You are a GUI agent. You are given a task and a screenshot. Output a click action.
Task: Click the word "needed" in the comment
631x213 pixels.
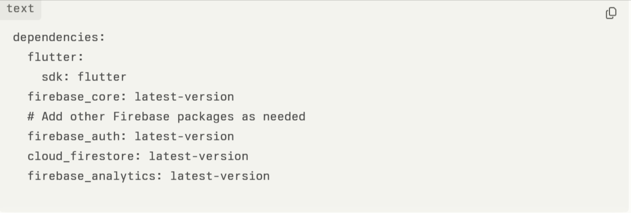(x=284, y=117)
